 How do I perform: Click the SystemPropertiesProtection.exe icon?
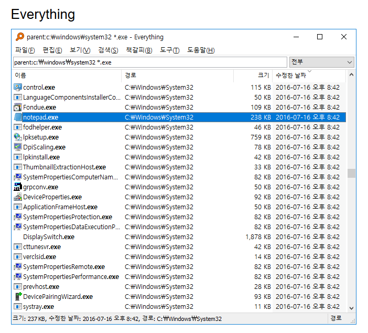tap(18, 217)
